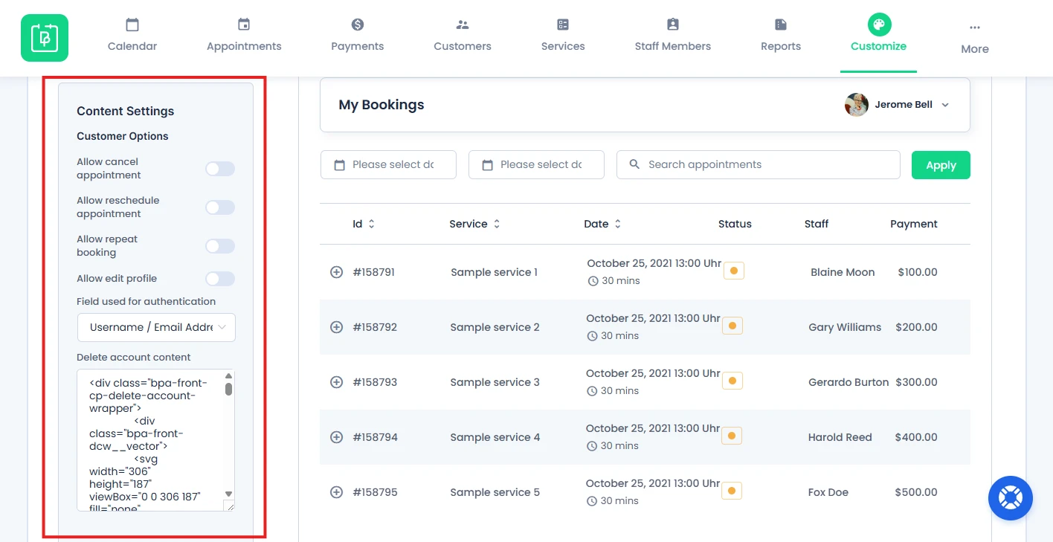The height and width of the screenshot is (542, 1053).
Task: Click the calendar icon in second date field
Action: (x=487, y=165)
